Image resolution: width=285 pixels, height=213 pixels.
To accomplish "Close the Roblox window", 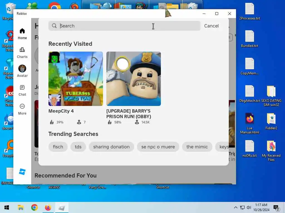I will pyautogui.click(x=230, y=14).
